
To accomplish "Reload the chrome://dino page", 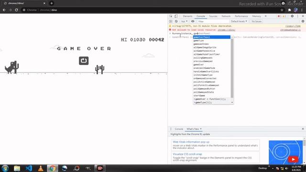I will coord(16,10).
